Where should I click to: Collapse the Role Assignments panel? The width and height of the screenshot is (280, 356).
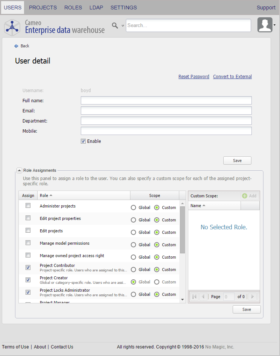coord(19,170)
